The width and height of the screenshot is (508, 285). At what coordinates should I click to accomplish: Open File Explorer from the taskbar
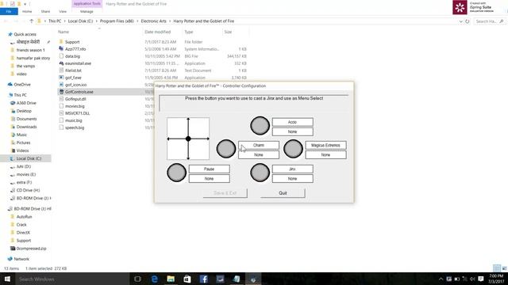171,279
